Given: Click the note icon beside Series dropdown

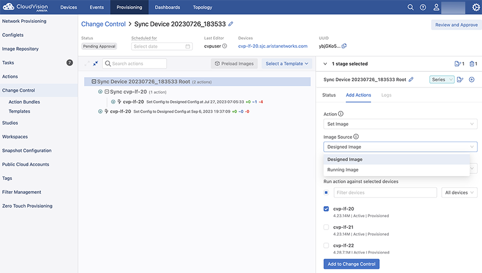Looking at the screenshot, I should 460,80.
